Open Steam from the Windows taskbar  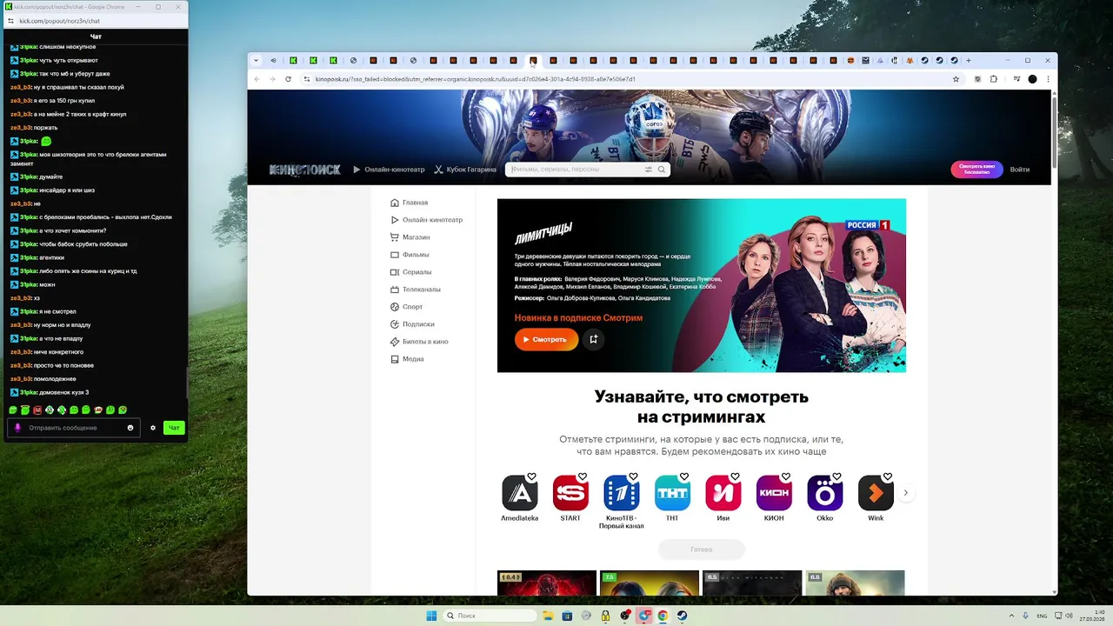[x=683, y=616]
